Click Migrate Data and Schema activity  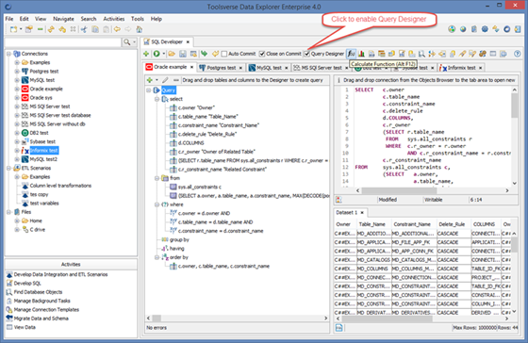click(x=41, y=318)
